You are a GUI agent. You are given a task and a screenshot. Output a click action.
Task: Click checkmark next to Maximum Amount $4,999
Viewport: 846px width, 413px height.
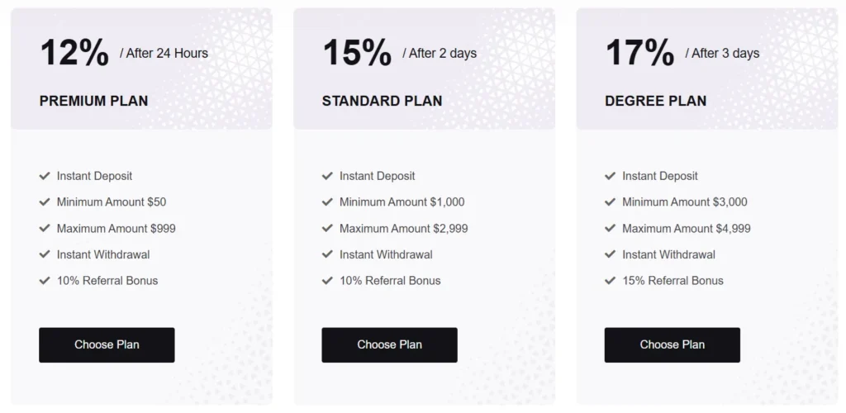point(610,228)
